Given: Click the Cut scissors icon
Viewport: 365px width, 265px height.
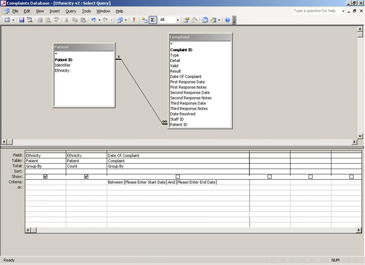Looking at the screenshot, I should click(66, 20).
